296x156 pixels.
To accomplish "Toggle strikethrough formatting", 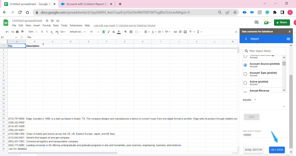I will tap(114, 32).
